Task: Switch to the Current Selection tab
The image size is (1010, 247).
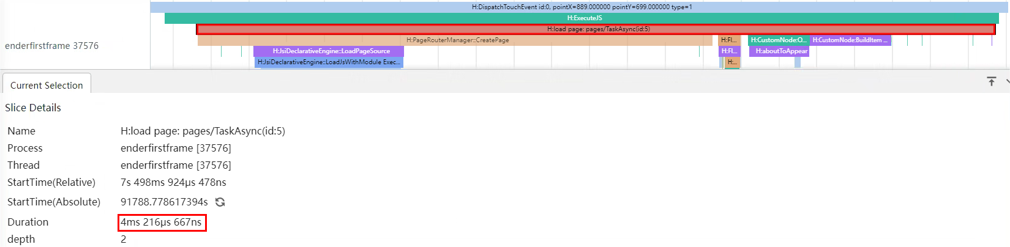Action: click(47, 86)
